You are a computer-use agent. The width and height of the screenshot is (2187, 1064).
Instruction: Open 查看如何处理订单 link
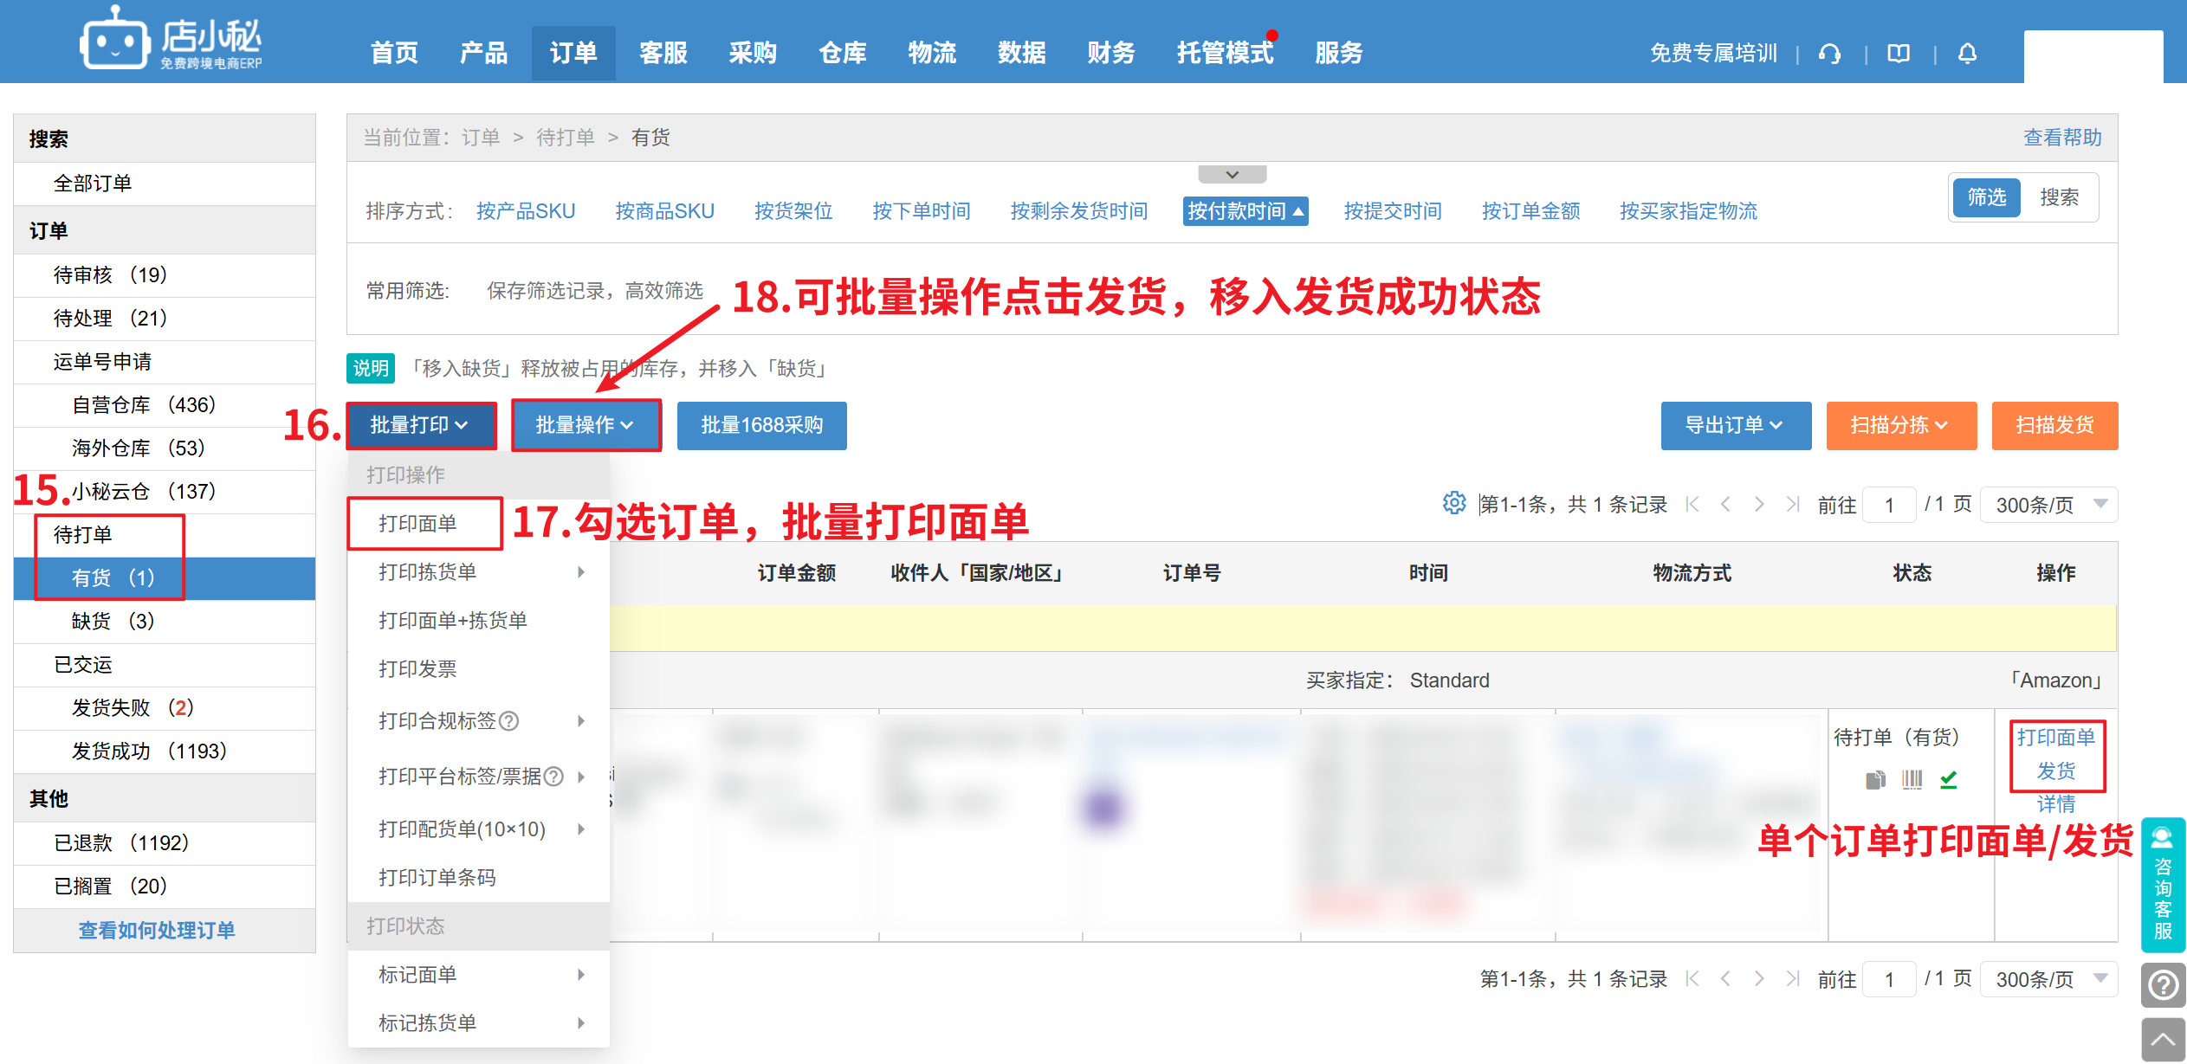(157, 930)
